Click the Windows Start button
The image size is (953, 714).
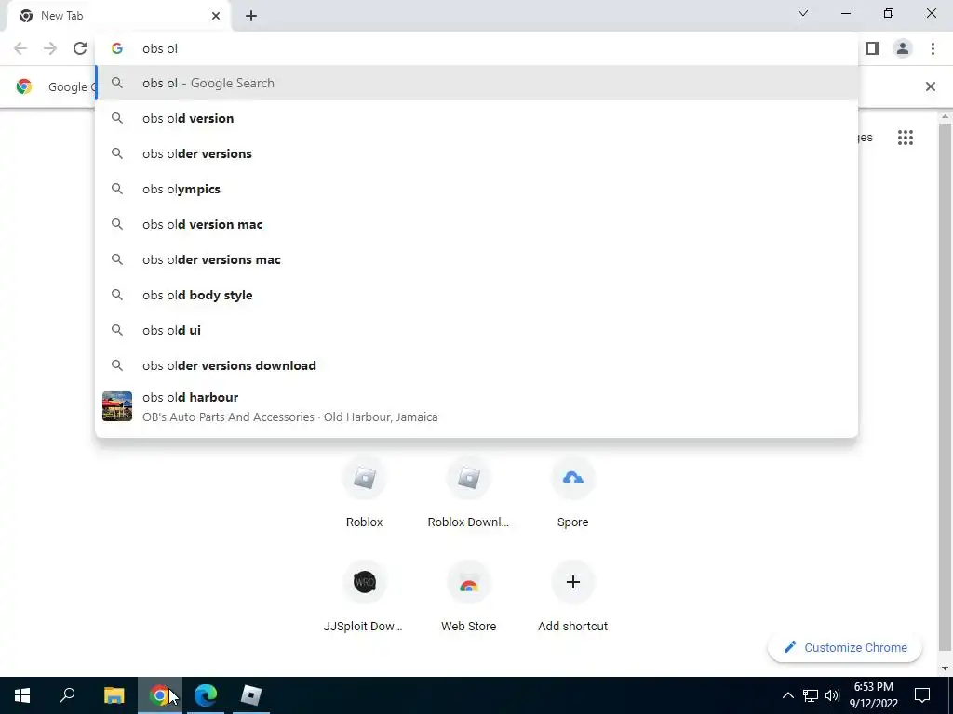(22, 695)
